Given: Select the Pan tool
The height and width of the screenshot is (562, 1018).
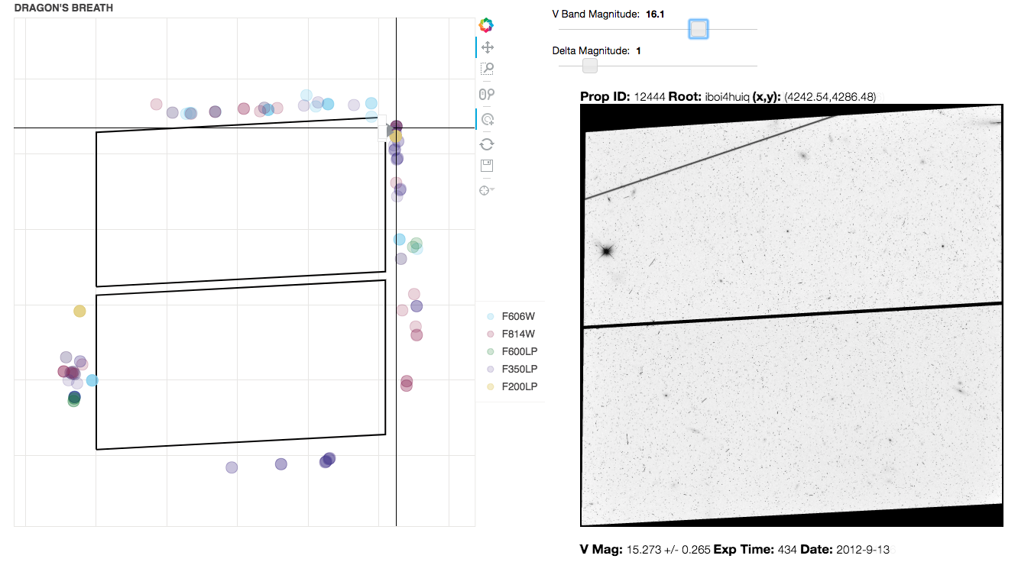Looking at the screenshot, I should (486, 47).
